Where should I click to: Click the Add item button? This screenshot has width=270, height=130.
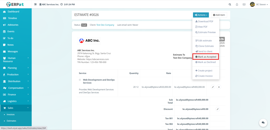219,15
